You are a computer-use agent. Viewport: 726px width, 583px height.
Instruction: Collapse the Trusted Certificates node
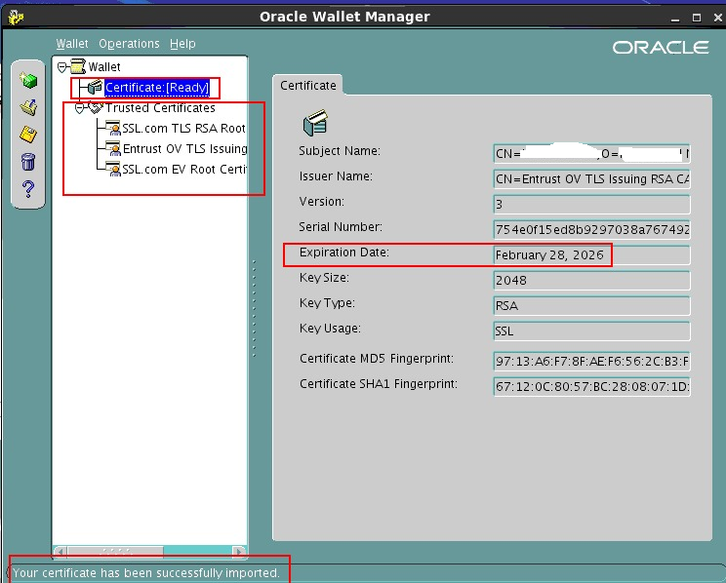(x=80, y=108)
